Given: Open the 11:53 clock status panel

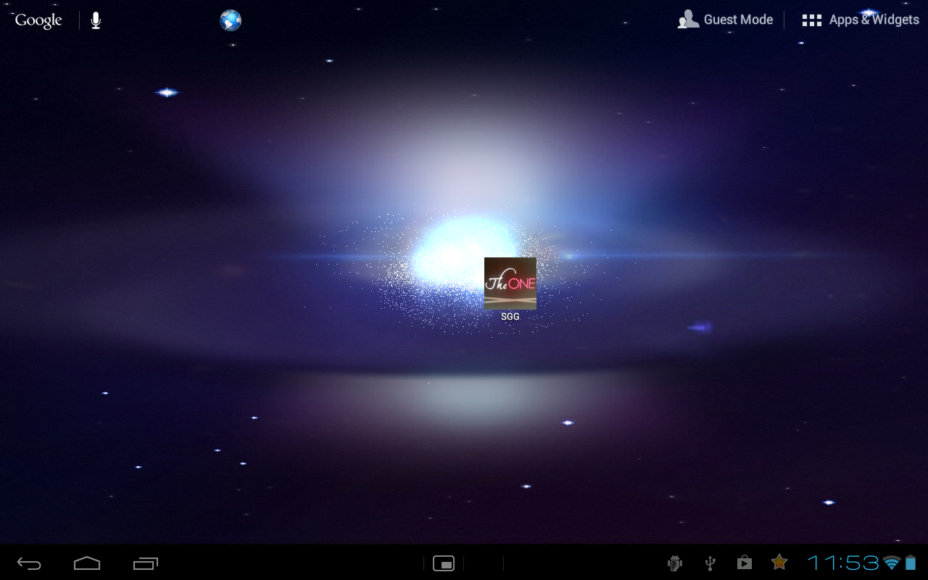Looking at the screenshot, I should click(843, 563).
